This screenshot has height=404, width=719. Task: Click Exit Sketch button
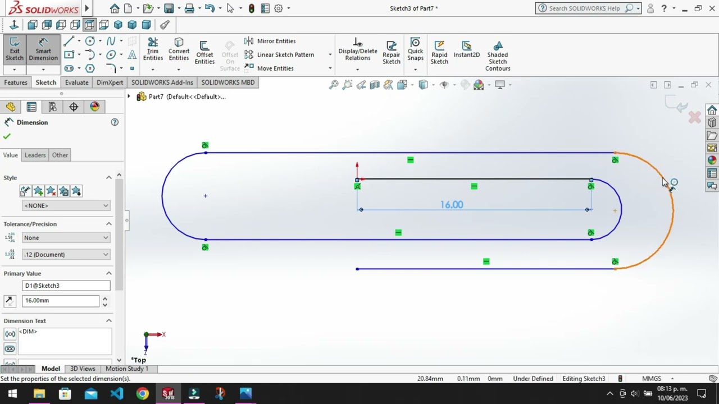pyautogui.click(x=15, y=50)
